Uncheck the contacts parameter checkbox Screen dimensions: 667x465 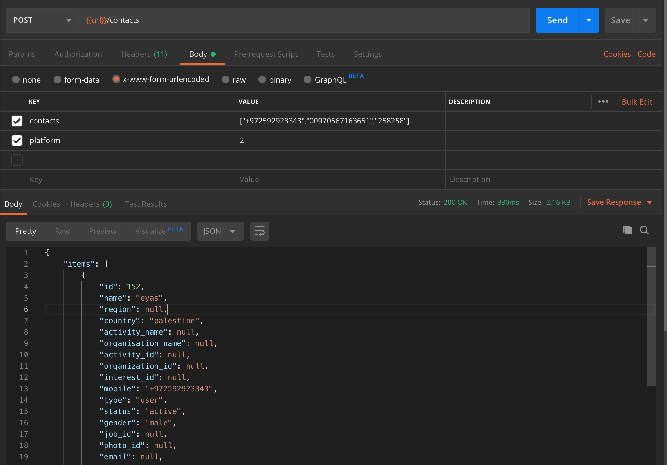pos(17,121)
